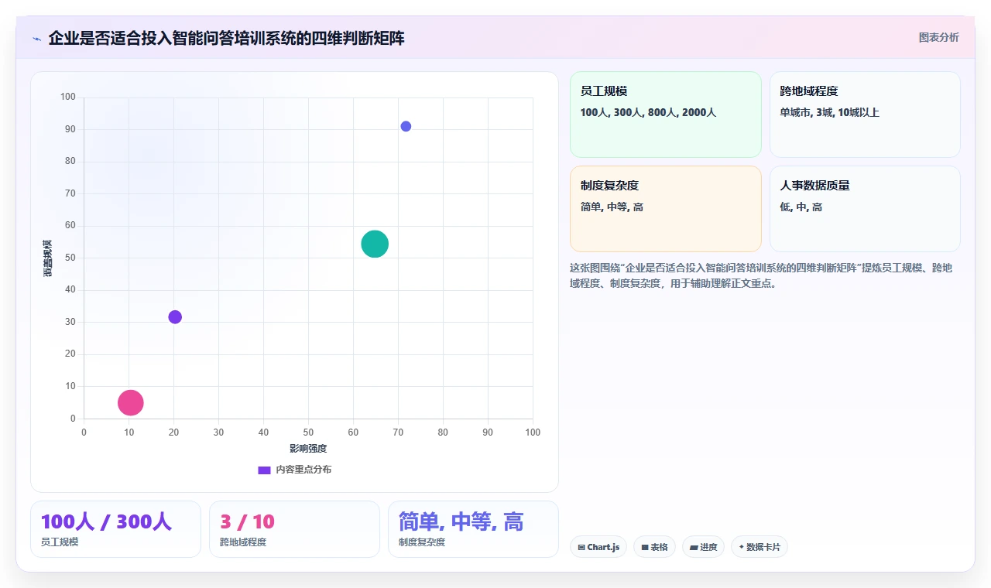The height and width of the screenshot is (588, 991).
Task: Click the 覆盖规模 y-axis label
Action: (x=48, y=258)
